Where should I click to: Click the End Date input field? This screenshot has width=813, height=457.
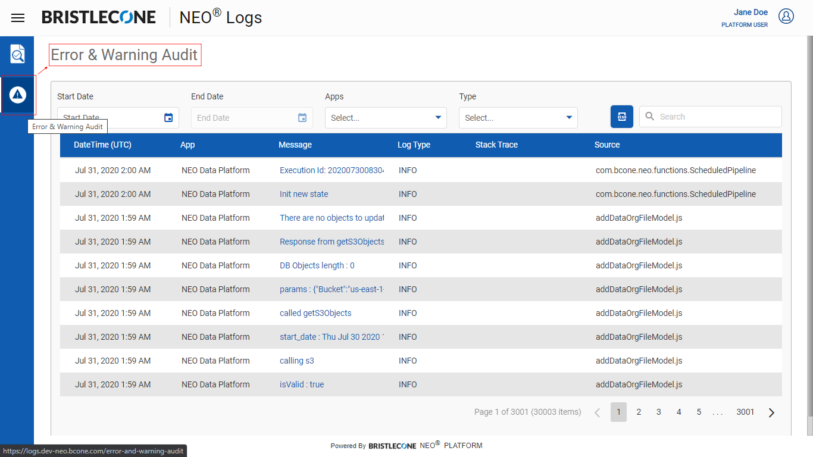[252, 118]
